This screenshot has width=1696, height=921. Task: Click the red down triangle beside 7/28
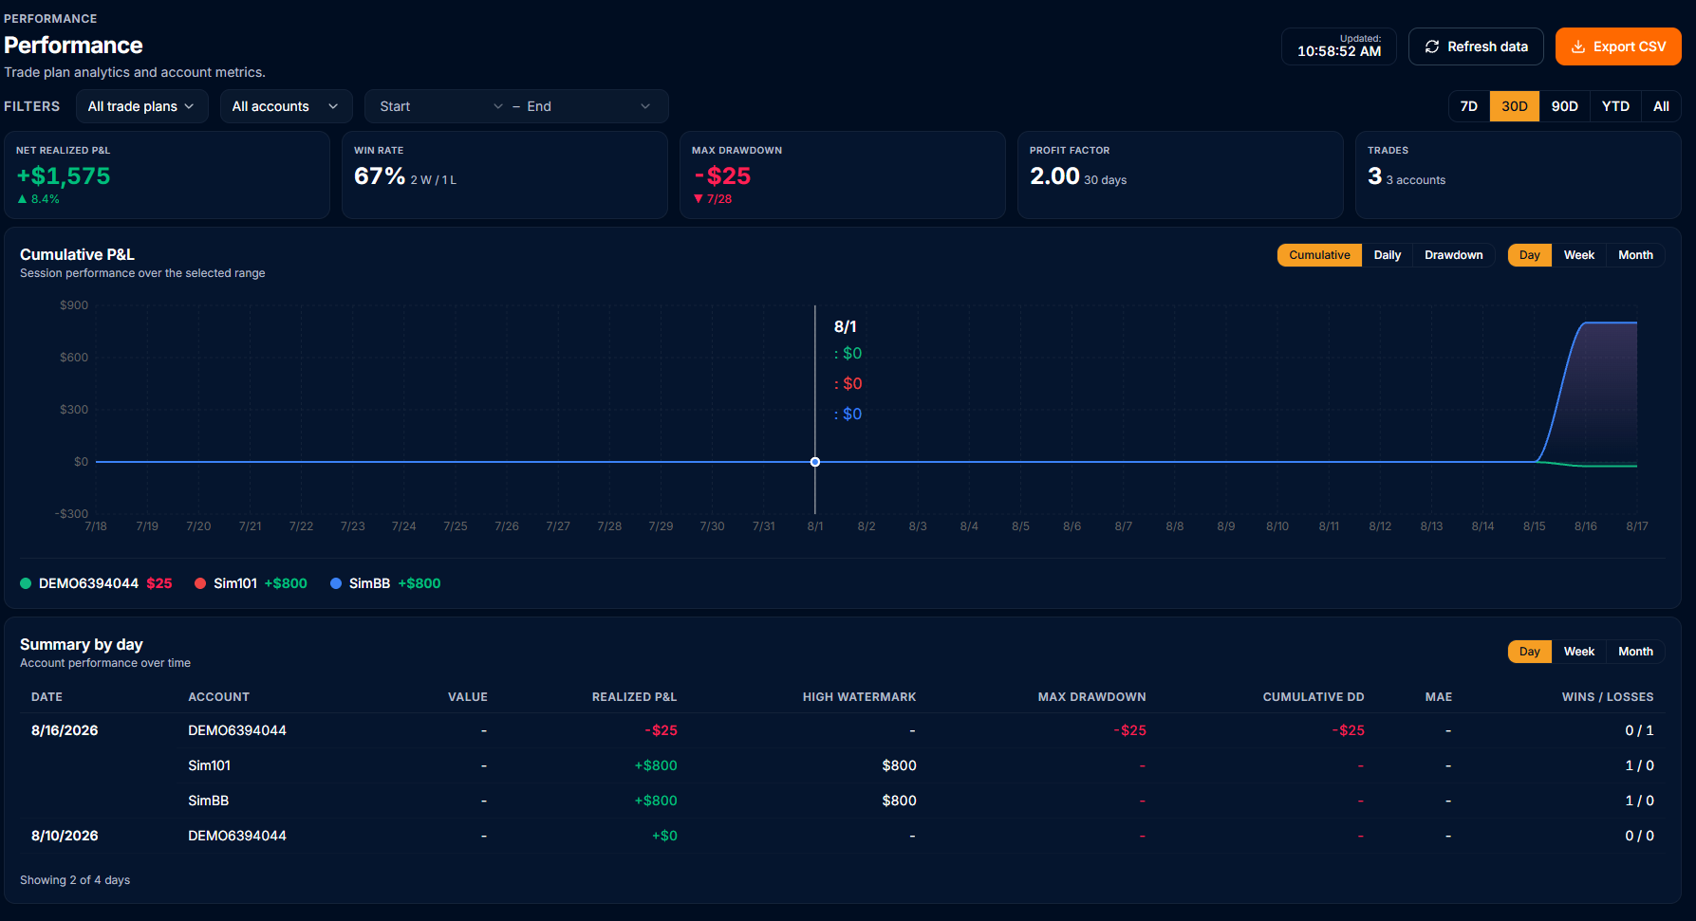click(x=699, y=199)
